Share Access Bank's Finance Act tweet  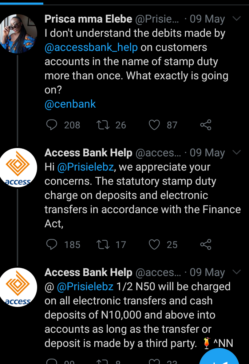click(206, 245)
